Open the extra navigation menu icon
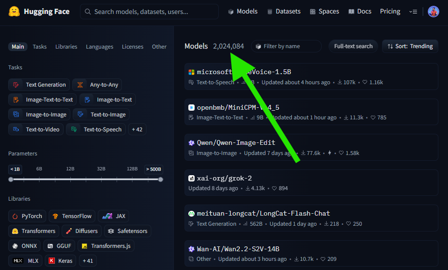 413,12
